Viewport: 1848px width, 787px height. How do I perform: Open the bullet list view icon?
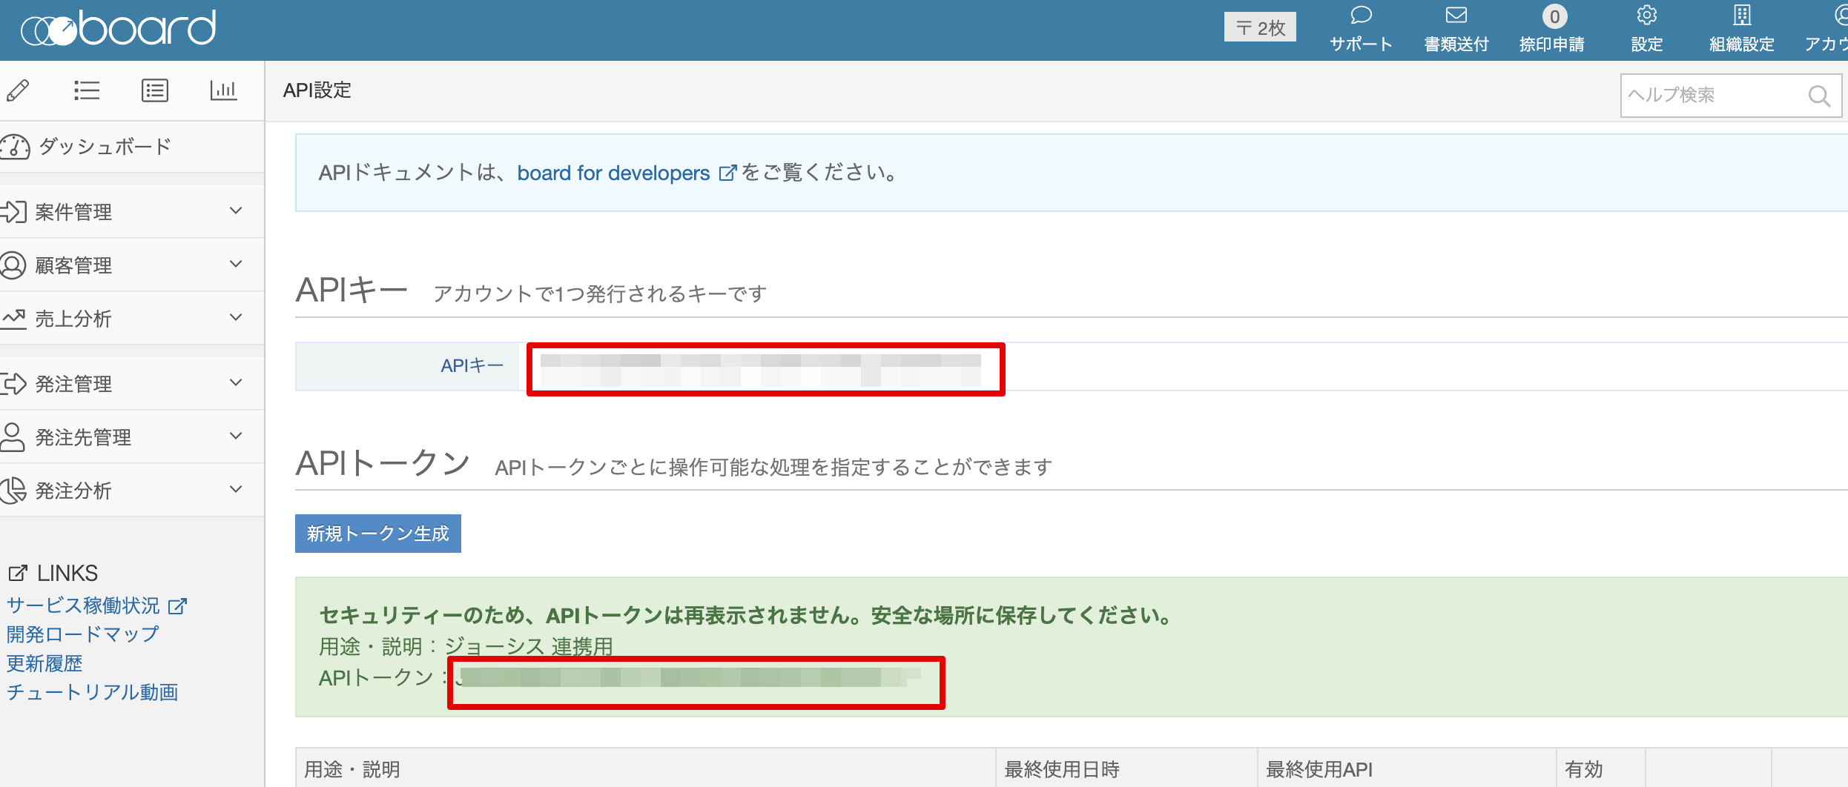(x=87, y=90)
